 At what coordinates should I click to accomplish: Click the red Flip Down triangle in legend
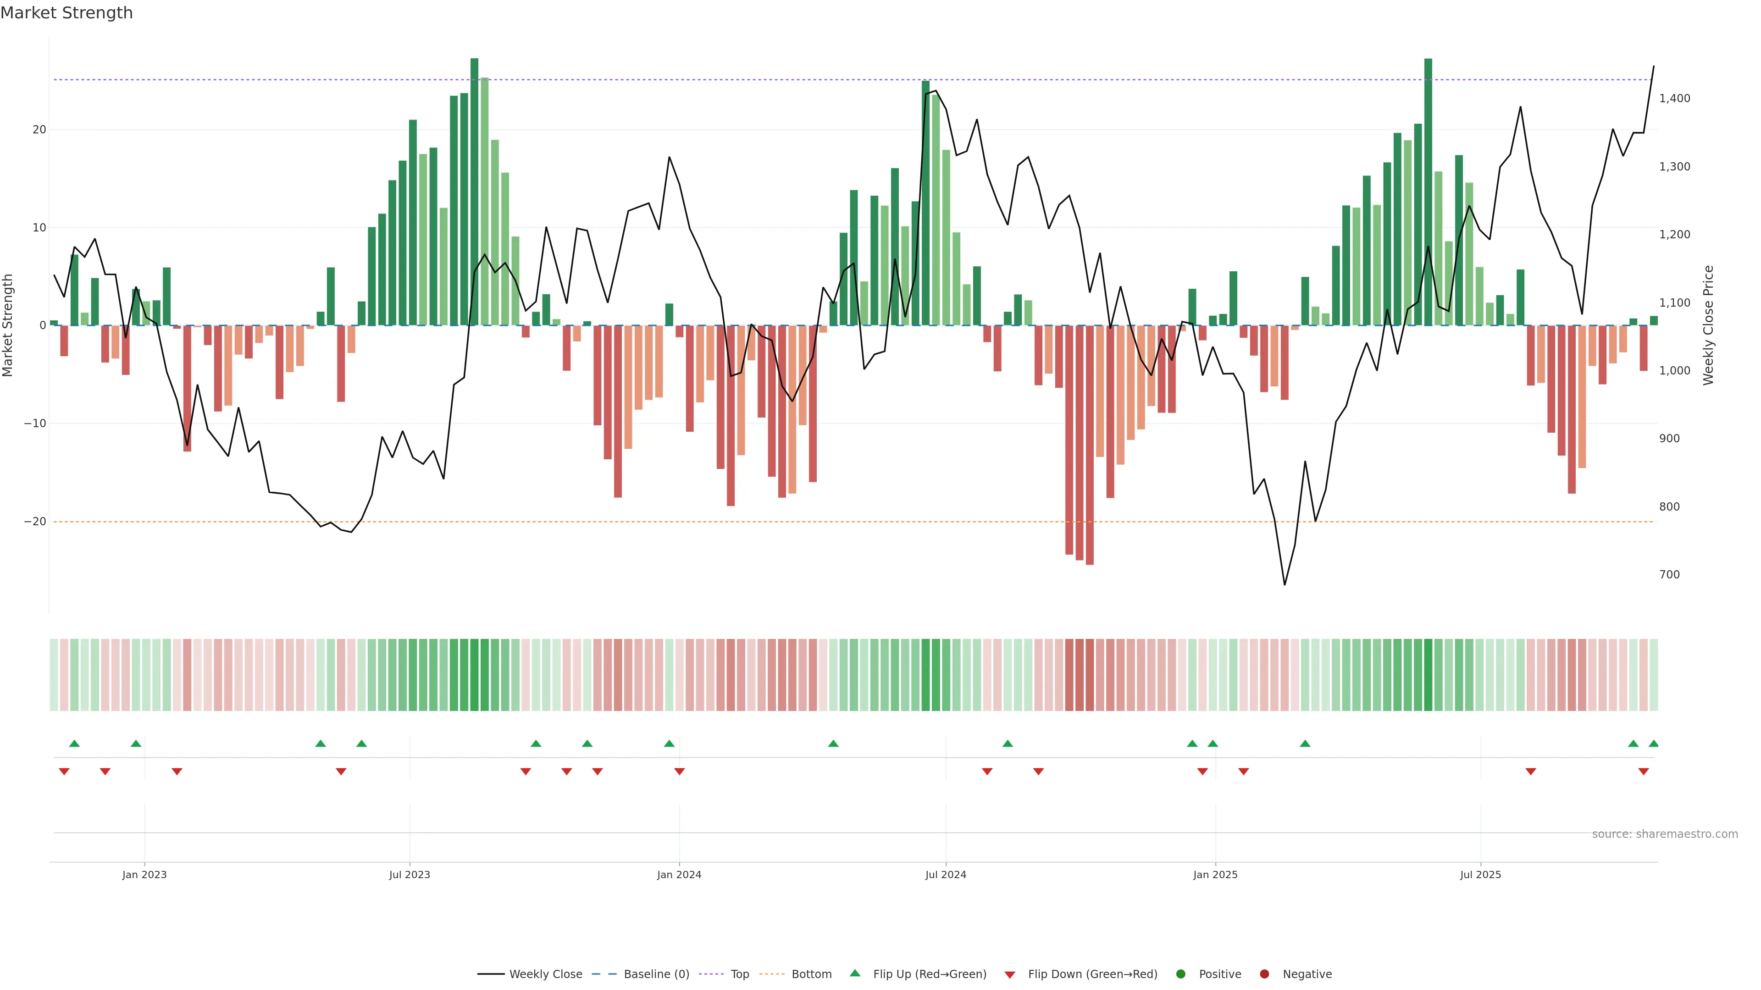[x=1010, y=975]
